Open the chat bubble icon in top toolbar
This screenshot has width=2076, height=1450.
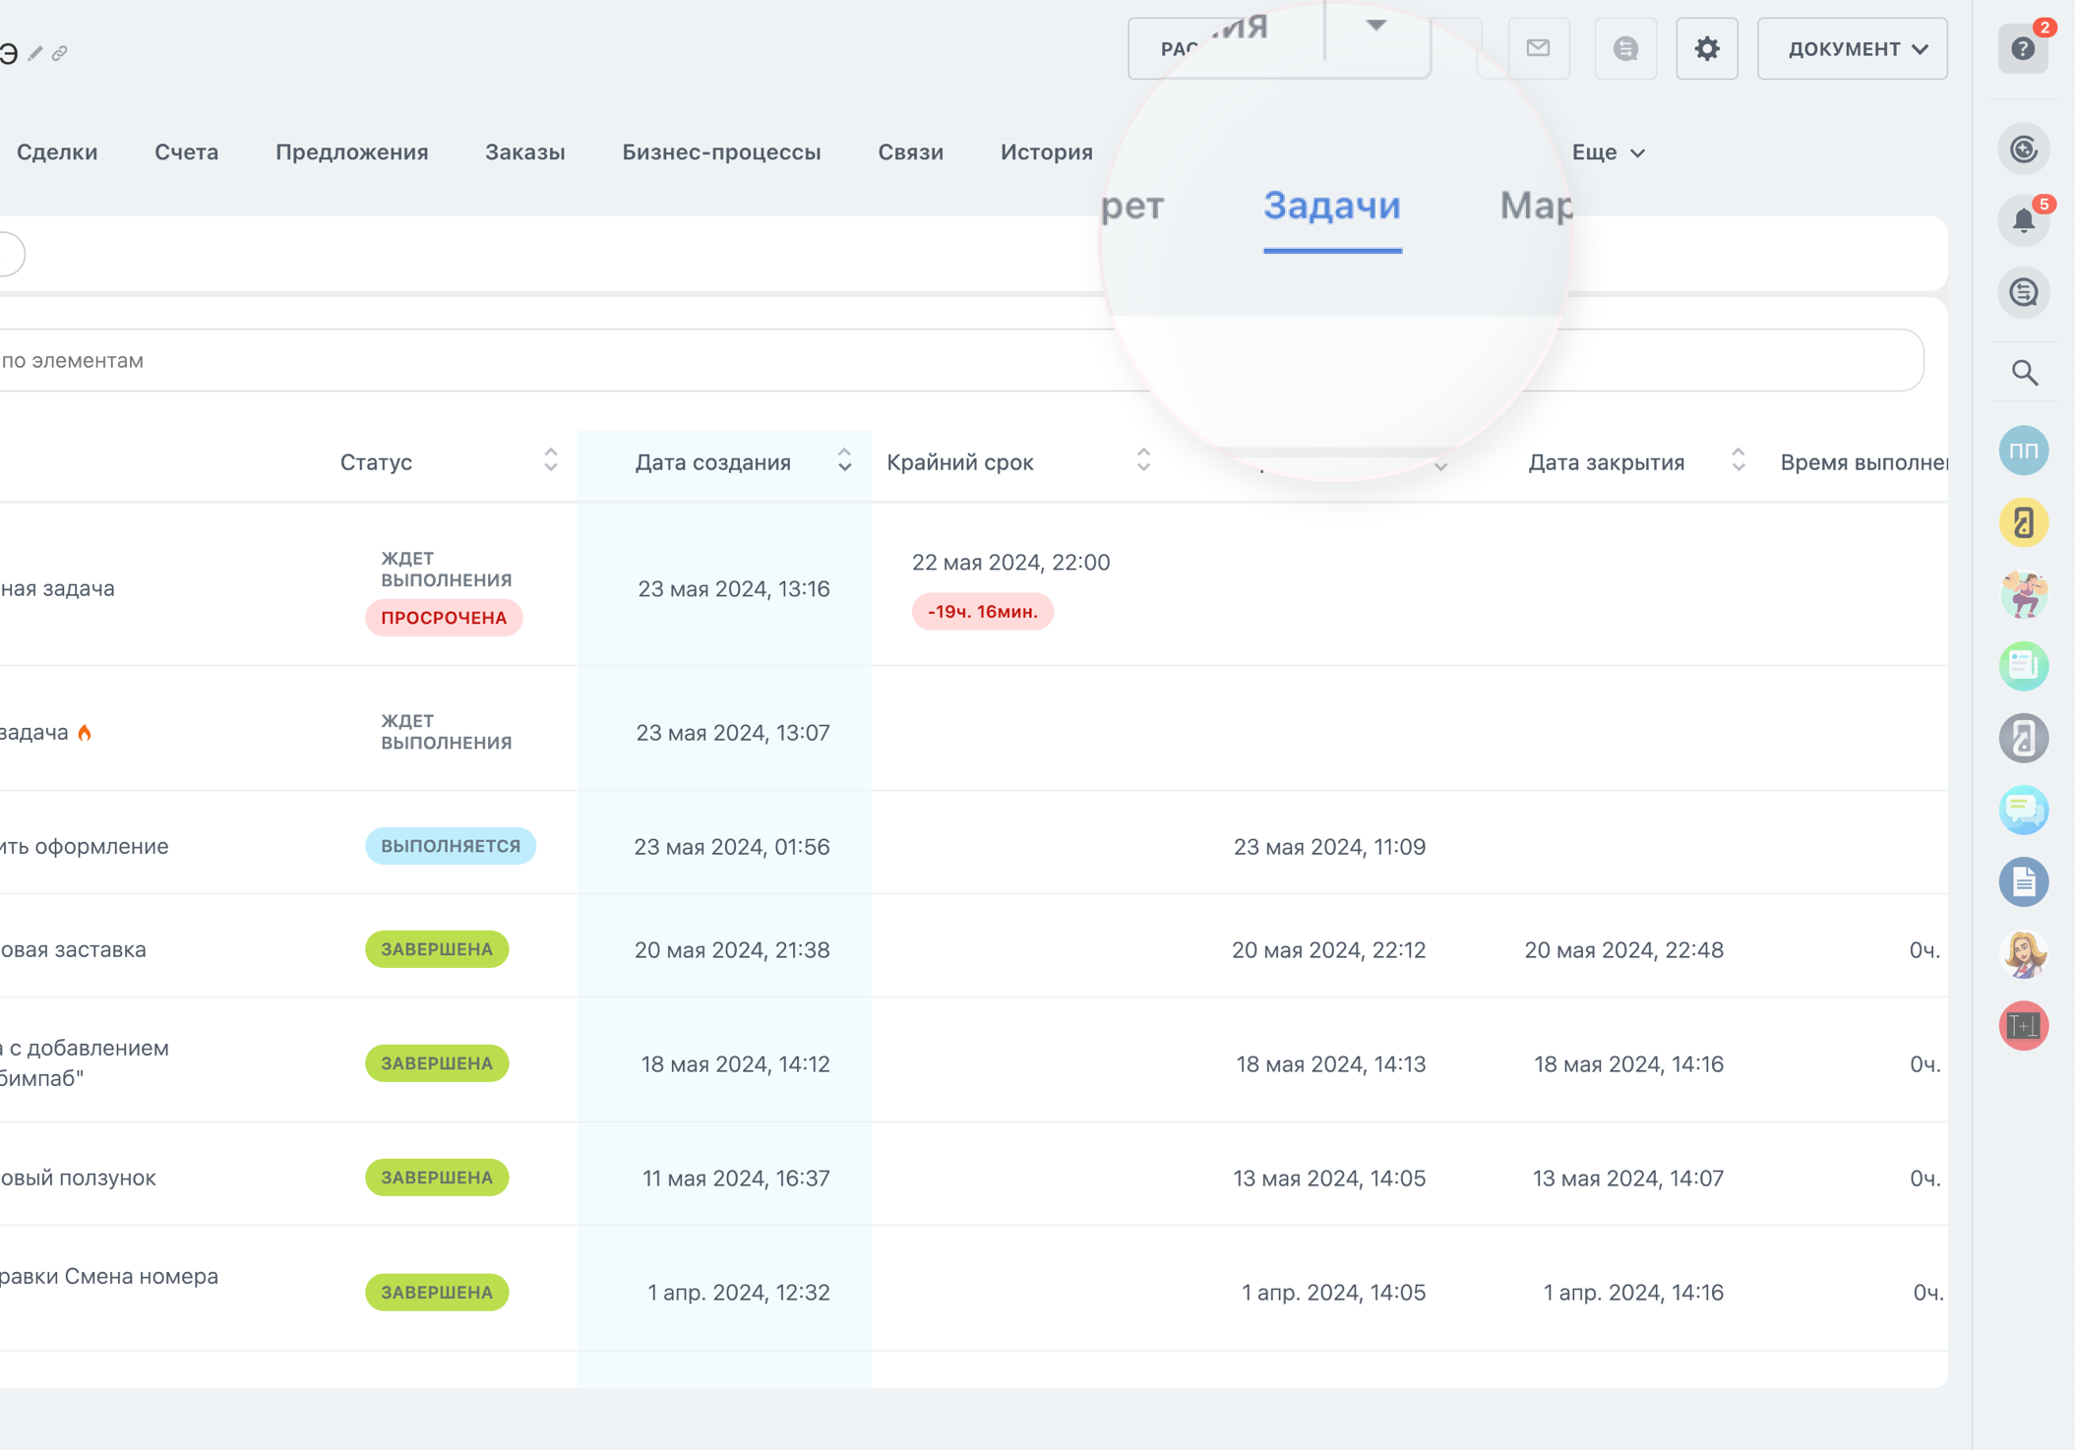click(x=1625, y=48)
